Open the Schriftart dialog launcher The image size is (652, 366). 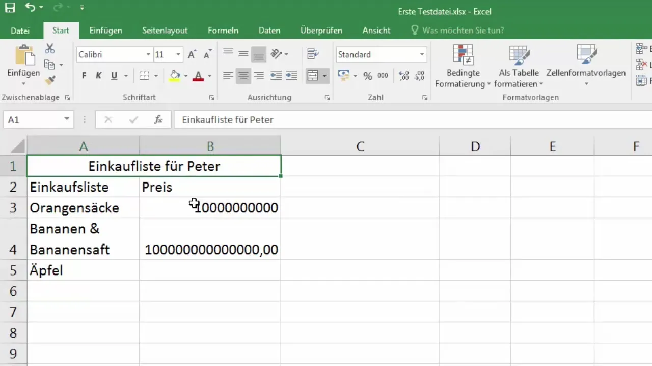pyautogui.click(x=212, y=98)
